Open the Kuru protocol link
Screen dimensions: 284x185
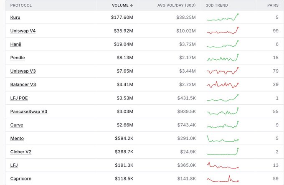pyautogui.click(x=15, y=18)
